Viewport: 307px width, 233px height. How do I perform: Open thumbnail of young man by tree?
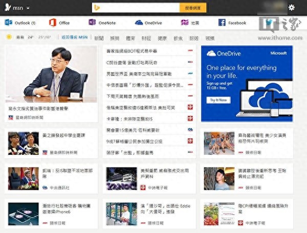tap(219, 179)
